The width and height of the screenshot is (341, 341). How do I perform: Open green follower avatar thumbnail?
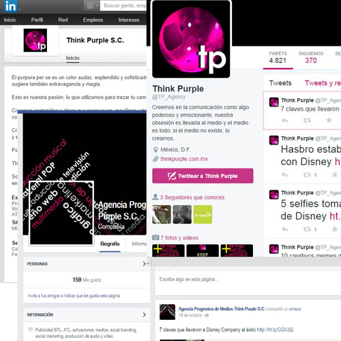tap(203, 214)
